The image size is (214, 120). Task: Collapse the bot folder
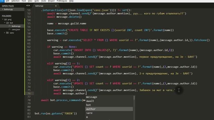[x=5, y=23]
